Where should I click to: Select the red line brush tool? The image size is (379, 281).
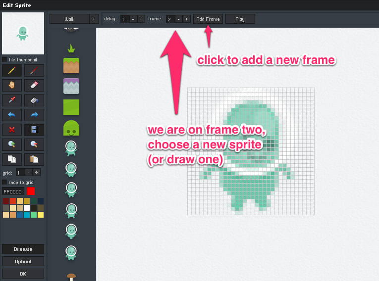tap(34, 70)
